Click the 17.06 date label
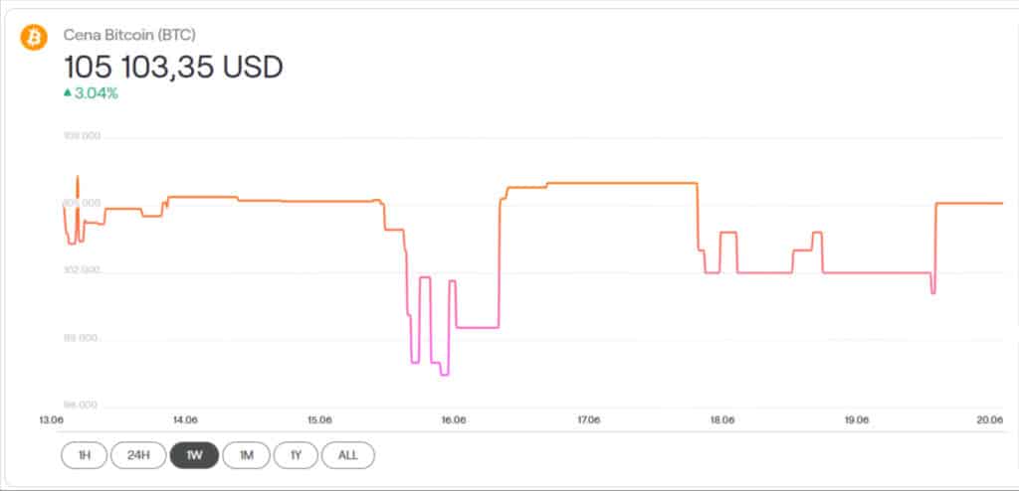The height and width of the screenshot is (491, 1019). click(587, 420)
